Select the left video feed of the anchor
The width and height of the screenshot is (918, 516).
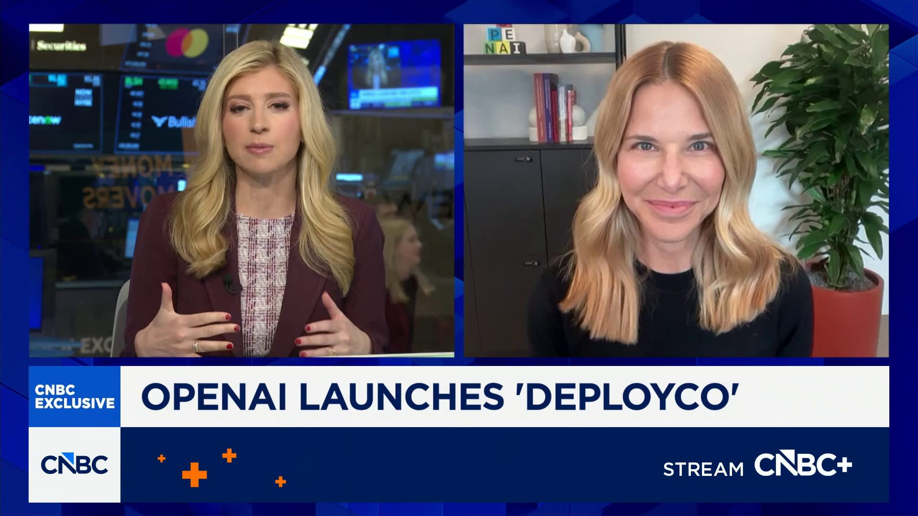(x=241, y=191)
